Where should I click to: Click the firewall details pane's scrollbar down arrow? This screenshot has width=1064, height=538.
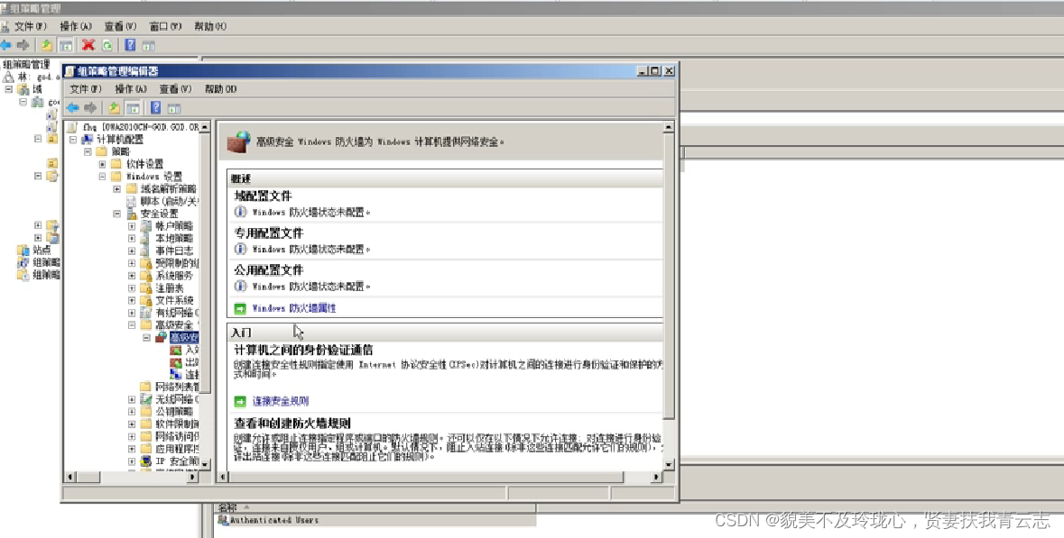(669, 464)
